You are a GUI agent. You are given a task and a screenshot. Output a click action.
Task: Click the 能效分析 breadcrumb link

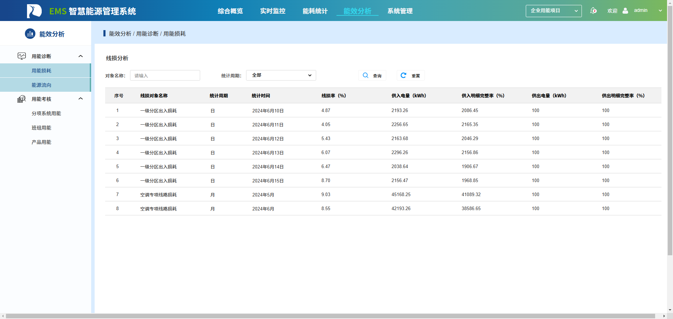pyautogui.click(x=120, y=34)
